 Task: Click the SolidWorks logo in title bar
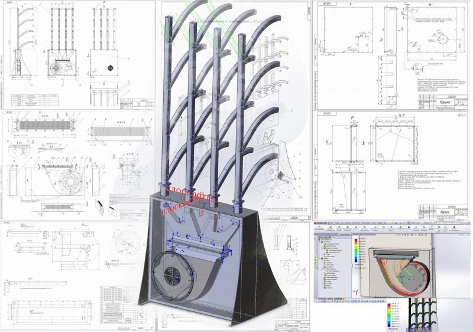coord(320,223)
